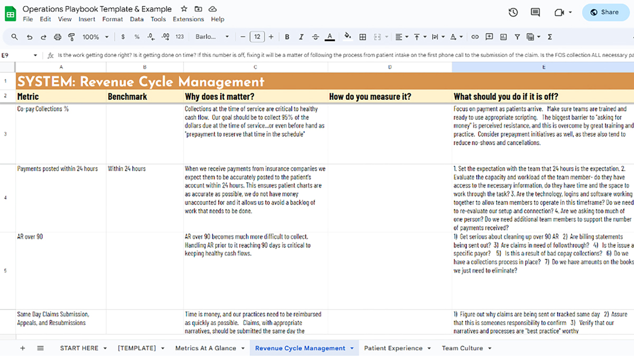Screen dimensions: 634x358
Task: Open the View menu
Action: (x=64, y=19)
